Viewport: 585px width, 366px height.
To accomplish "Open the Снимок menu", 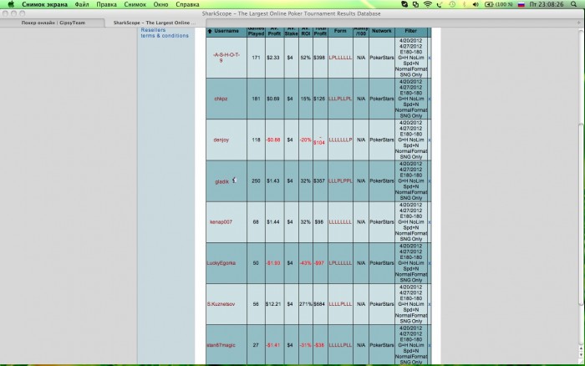I will pyautogui.click(x=135, y=4).
